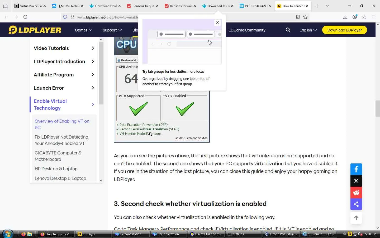Close the VirtualBox 5.2.4 tab
Viewport: 380px width, 238px height.
click(44, 6)
